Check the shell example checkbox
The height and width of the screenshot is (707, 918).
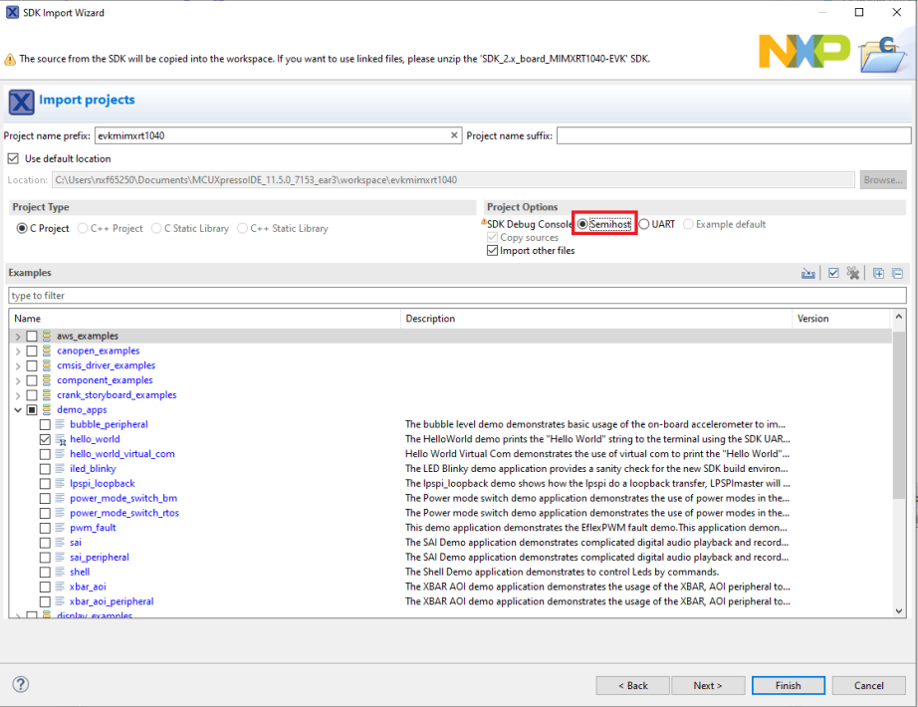click(45, 573)
